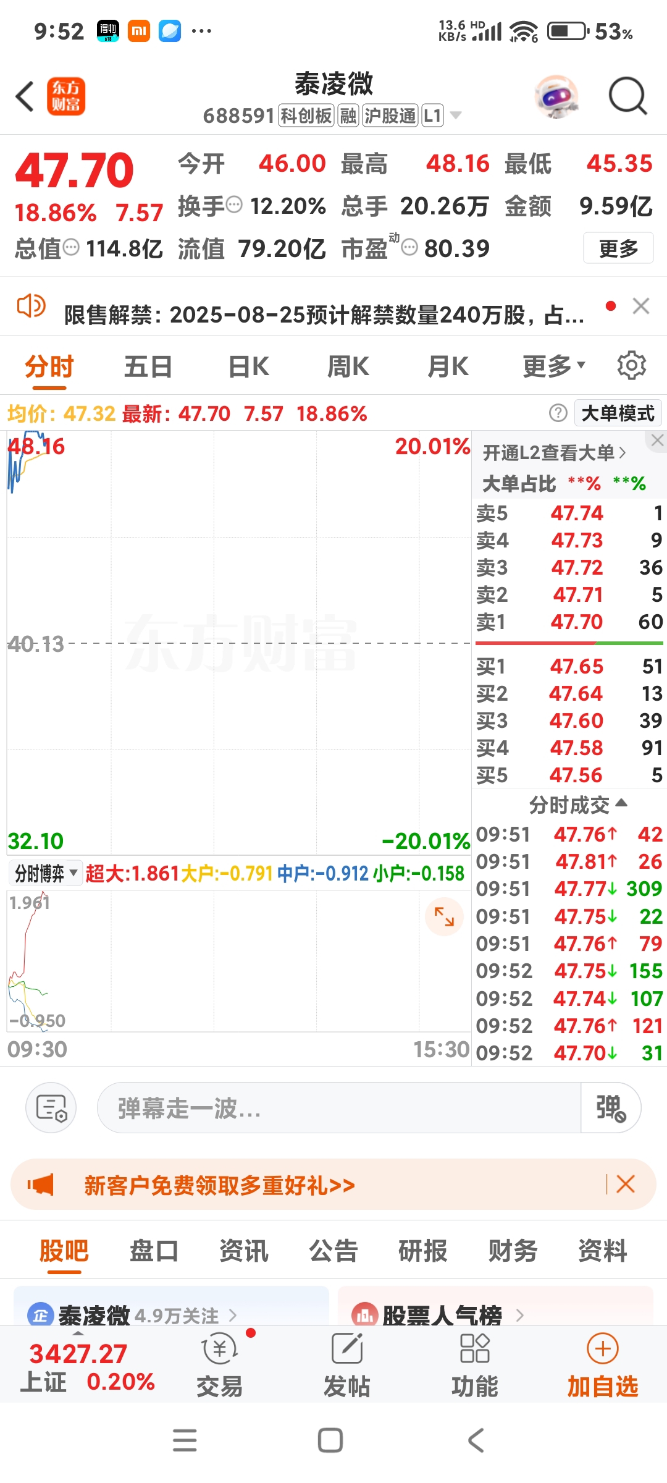Switch to 财务 tab

tap(513, 1251)
